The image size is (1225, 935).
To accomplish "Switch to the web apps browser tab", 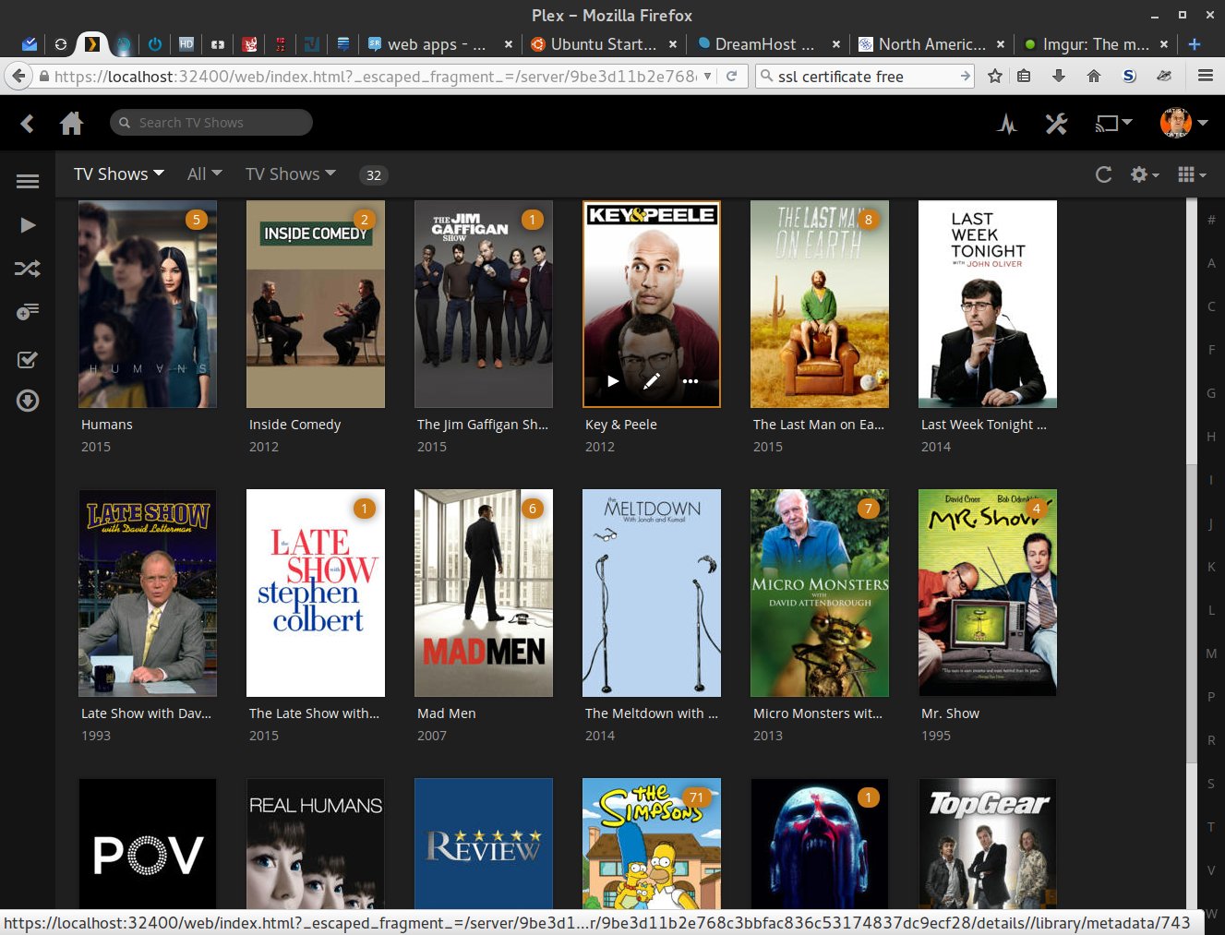I will tap(438, 44).
